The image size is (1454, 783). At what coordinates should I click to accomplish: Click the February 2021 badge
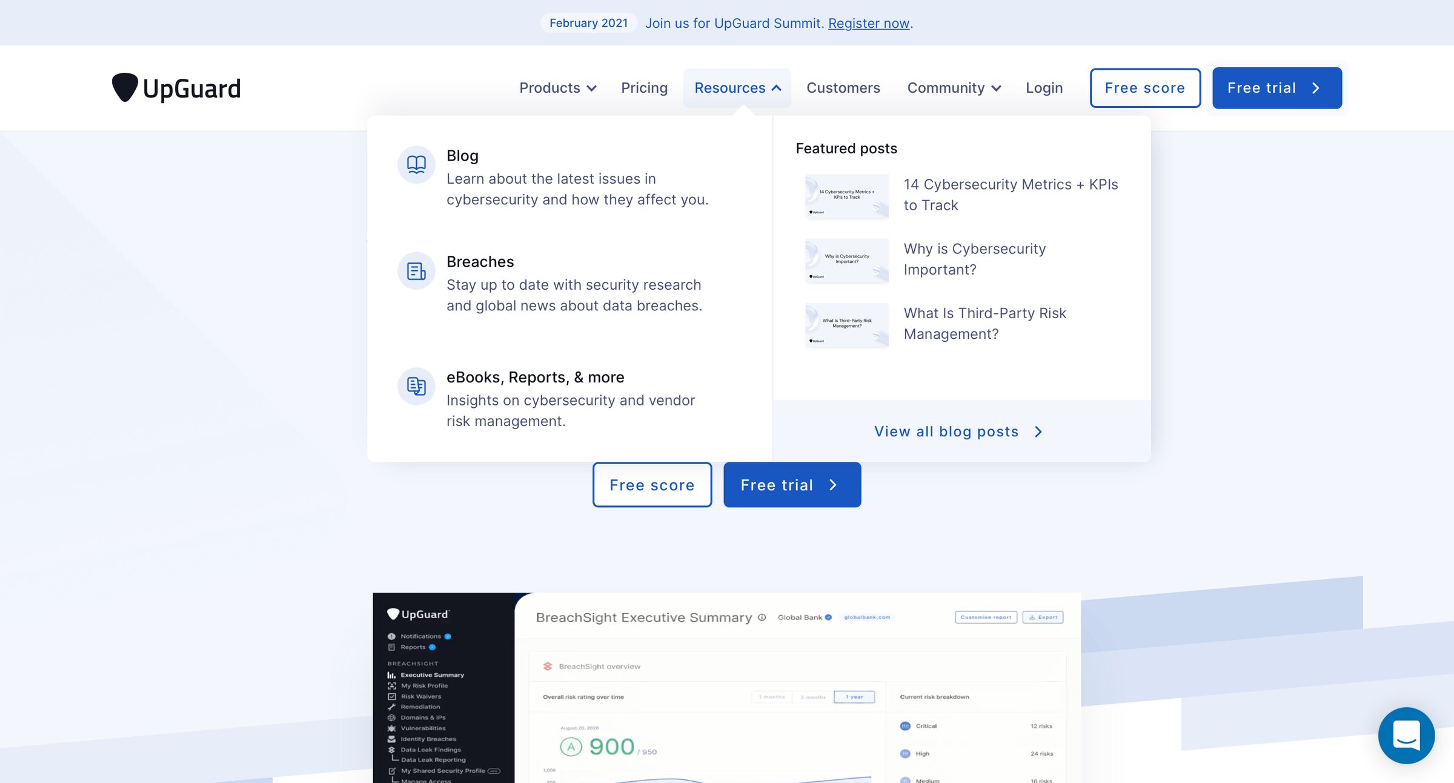(x=588, y=23)
